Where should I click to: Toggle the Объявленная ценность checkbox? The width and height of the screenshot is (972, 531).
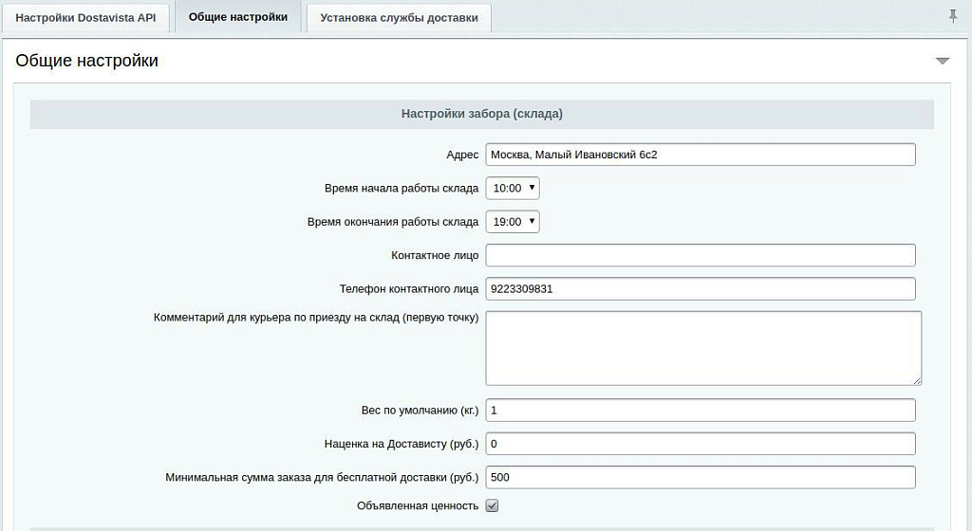tap(492, 505)
